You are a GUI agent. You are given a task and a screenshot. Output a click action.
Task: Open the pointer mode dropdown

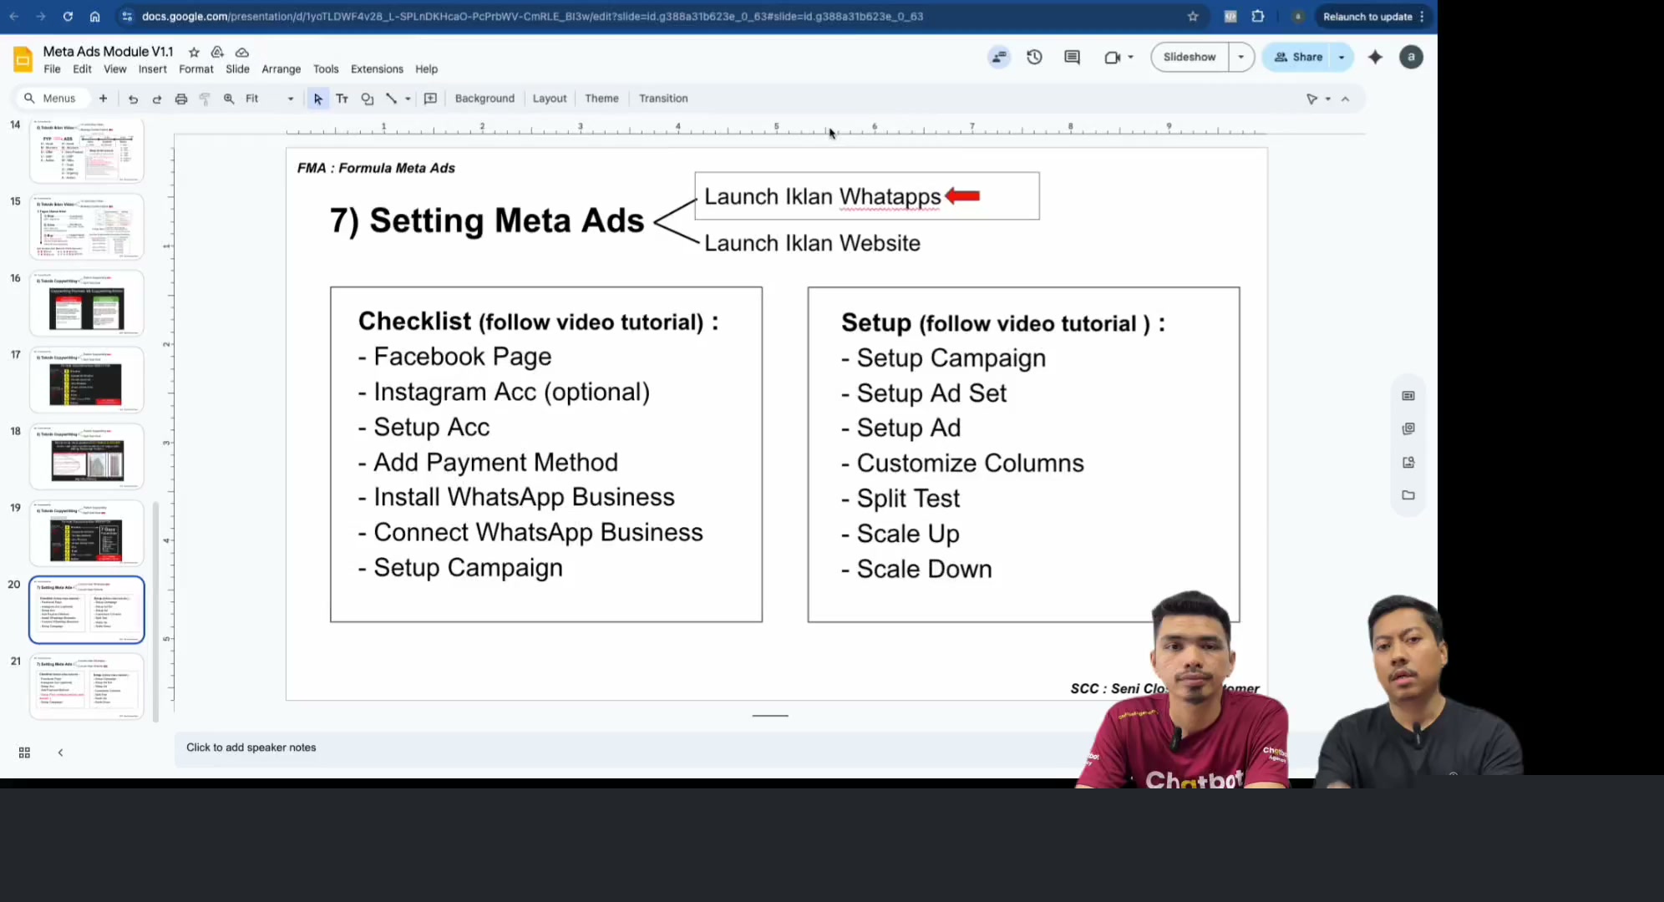click(1327, 99)
